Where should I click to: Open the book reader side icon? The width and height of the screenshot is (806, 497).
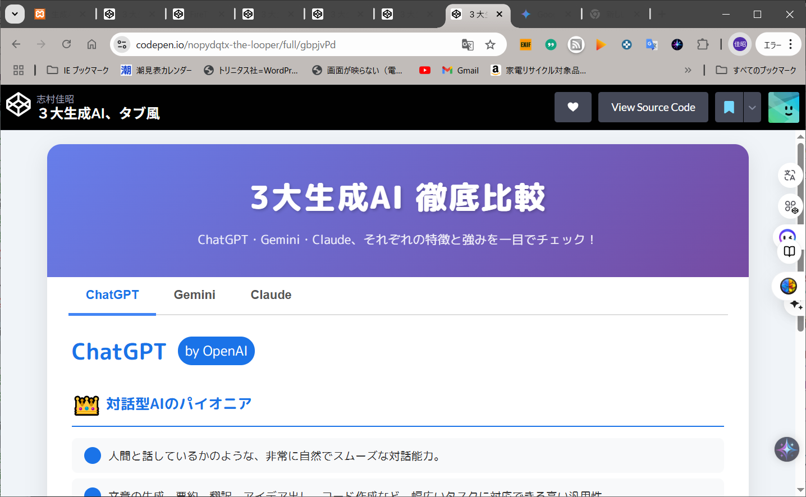point(789,251)
